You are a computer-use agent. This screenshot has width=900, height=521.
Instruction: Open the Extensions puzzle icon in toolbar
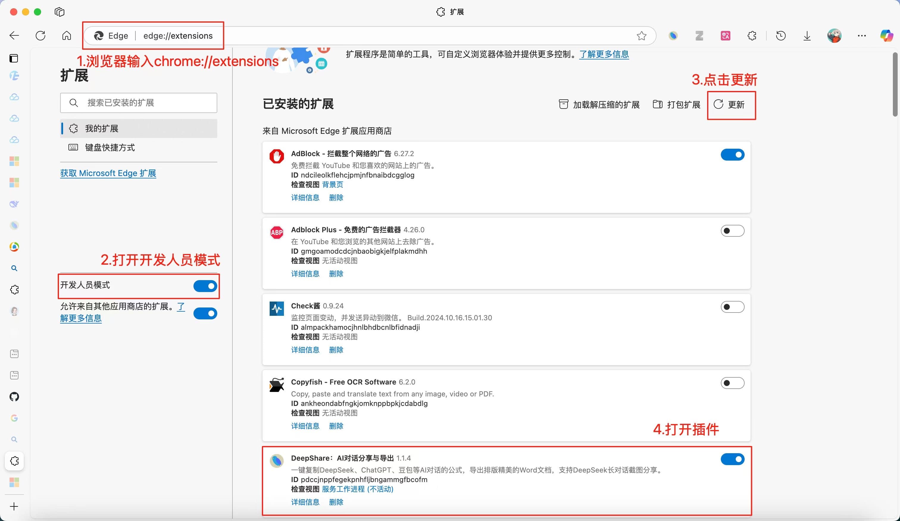[752, 36]
